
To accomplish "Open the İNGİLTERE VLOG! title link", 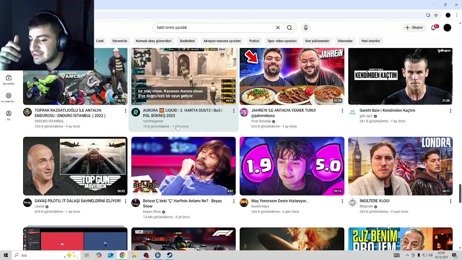I will tap(375, 201).
